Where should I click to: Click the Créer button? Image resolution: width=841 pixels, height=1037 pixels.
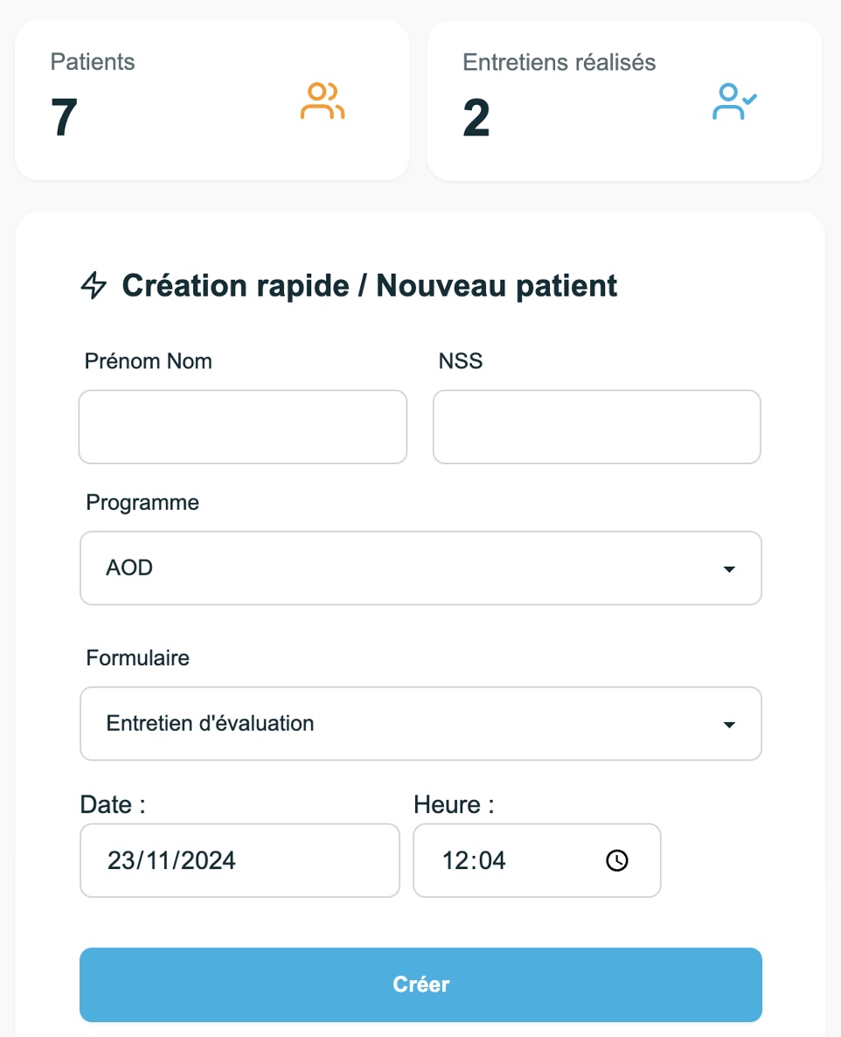point(420,985)
